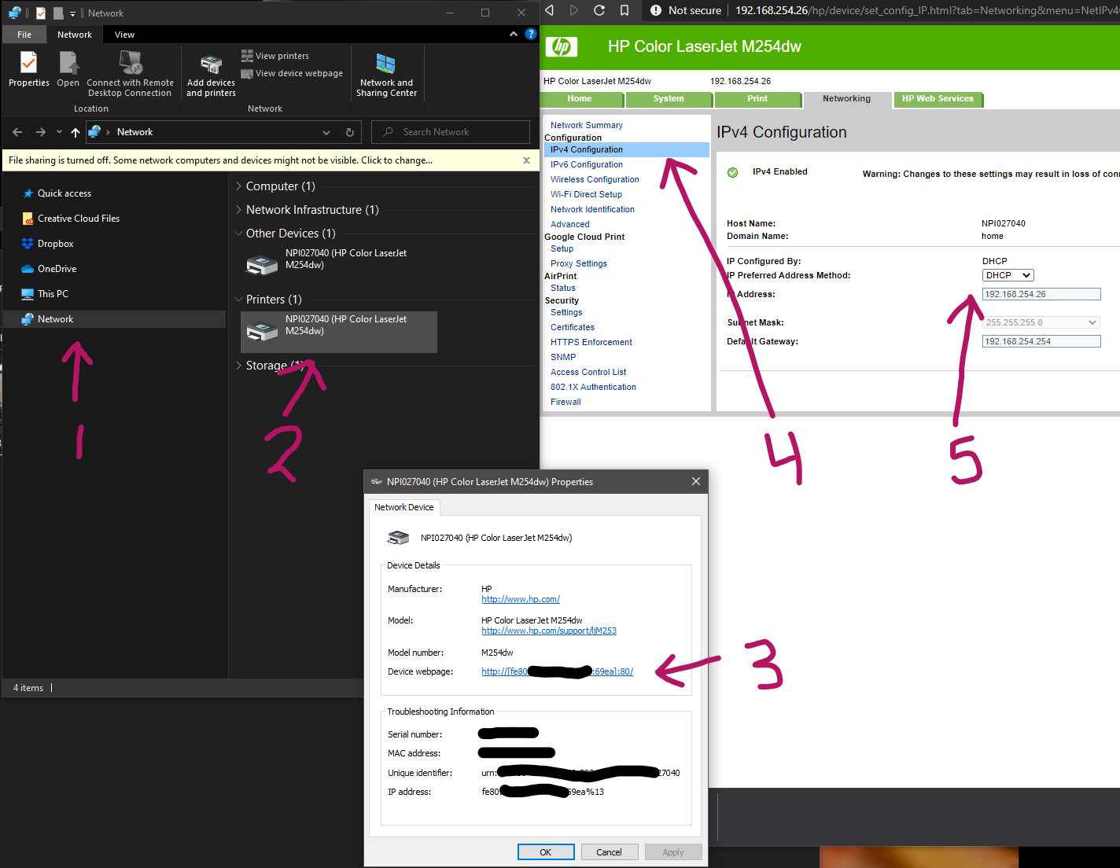The height and width of the screenshot is (868, 1120).
Task: Refresh the Network folder view
Action: [350, 132]
